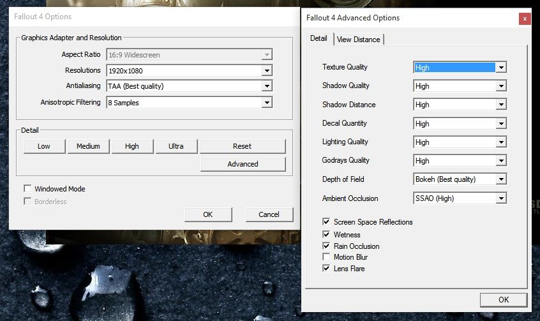This screenshot has width=540, height=321.
Task: Open the Anisotropic Filtering dropdown
Action: tap(190, 102)
